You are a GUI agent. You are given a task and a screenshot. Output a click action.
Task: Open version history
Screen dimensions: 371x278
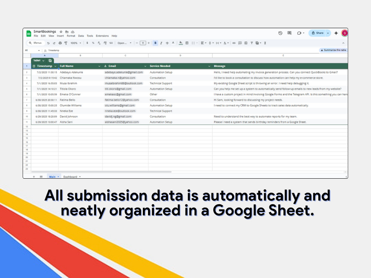280,33
